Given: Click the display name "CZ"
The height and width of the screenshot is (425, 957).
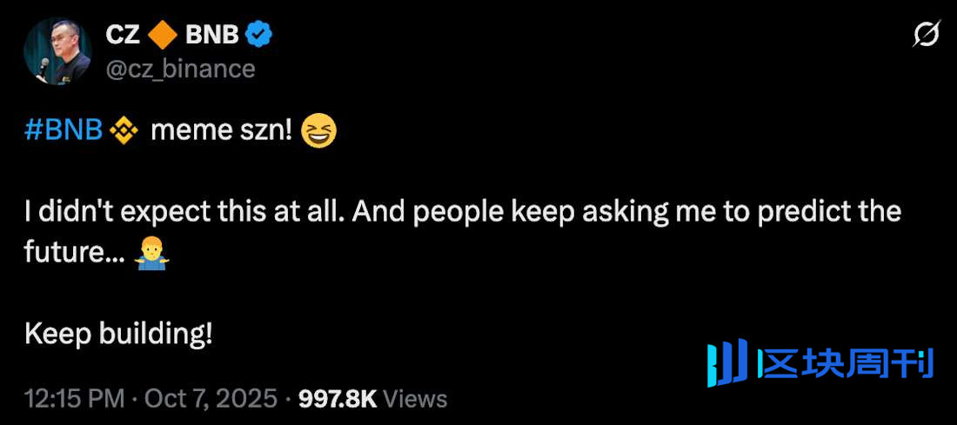Looking at the screenshot, I should pos(124,35).
